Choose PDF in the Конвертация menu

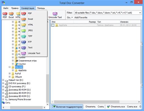click(x=34, y=13)
